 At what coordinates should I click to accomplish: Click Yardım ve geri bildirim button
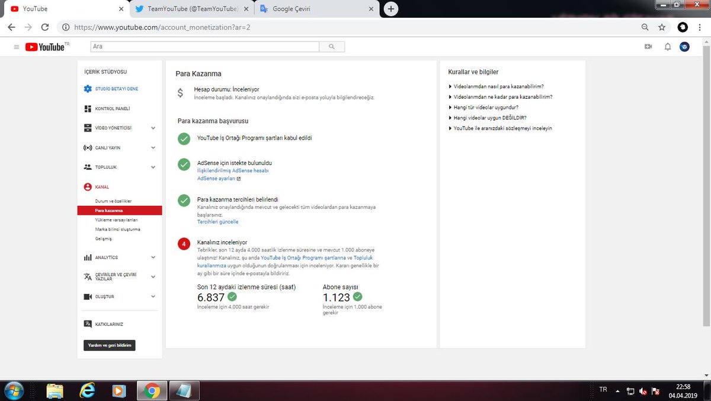point(110,345)
